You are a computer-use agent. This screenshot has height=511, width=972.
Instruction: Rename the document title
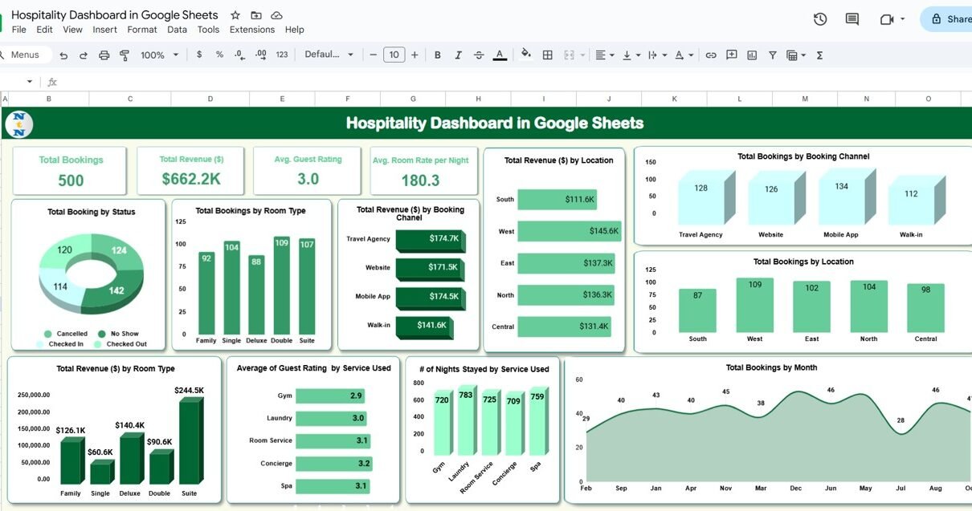pos(115,15)
